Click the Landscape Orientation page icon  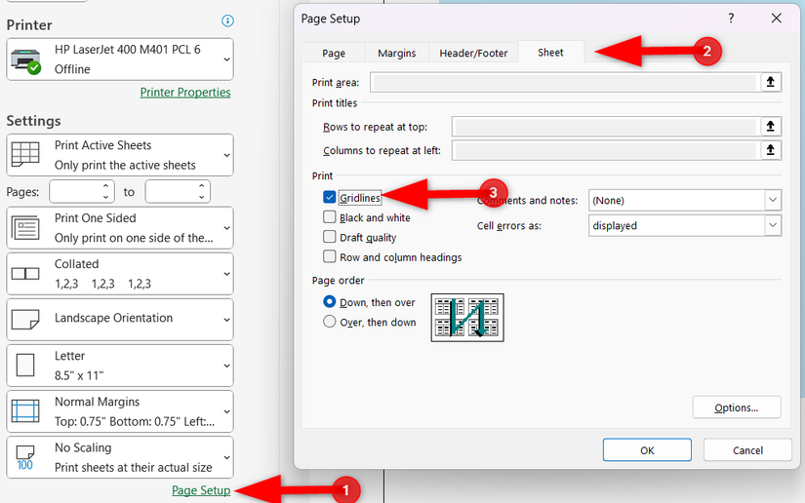point(25,319)
